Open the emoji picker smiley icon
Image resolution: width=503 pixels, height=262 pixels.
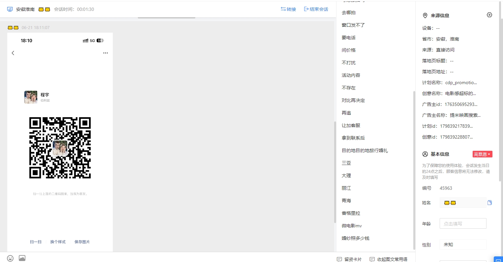(10, 258)
